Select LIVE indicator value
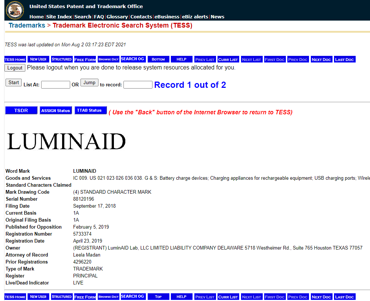370x301 pixels. click(x=78, y=283)
